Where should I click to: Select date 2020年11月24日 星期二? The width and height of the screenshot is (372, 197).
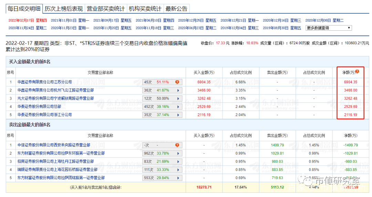coord(28,28)
